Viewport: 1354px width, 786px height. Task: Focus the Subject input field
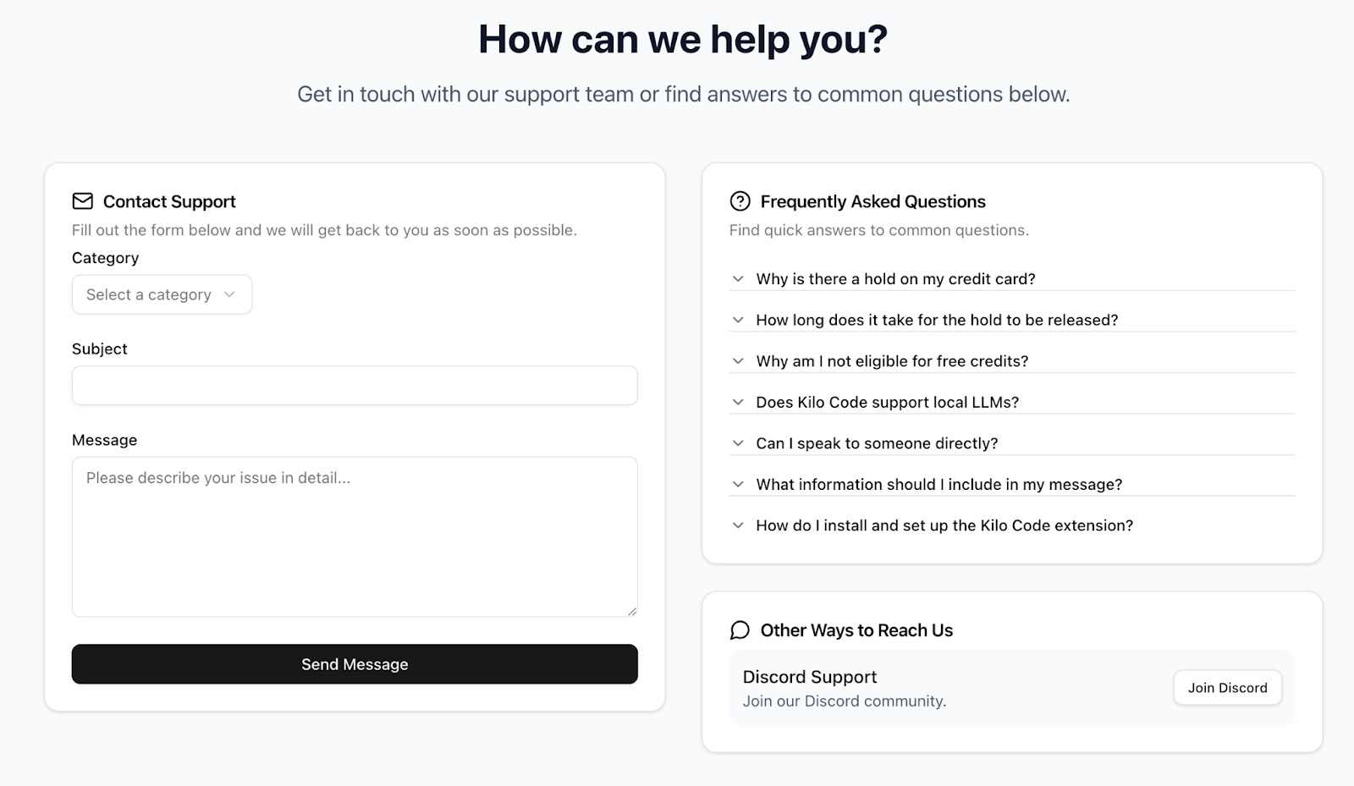pyautogui.click(x=355, y=385)
